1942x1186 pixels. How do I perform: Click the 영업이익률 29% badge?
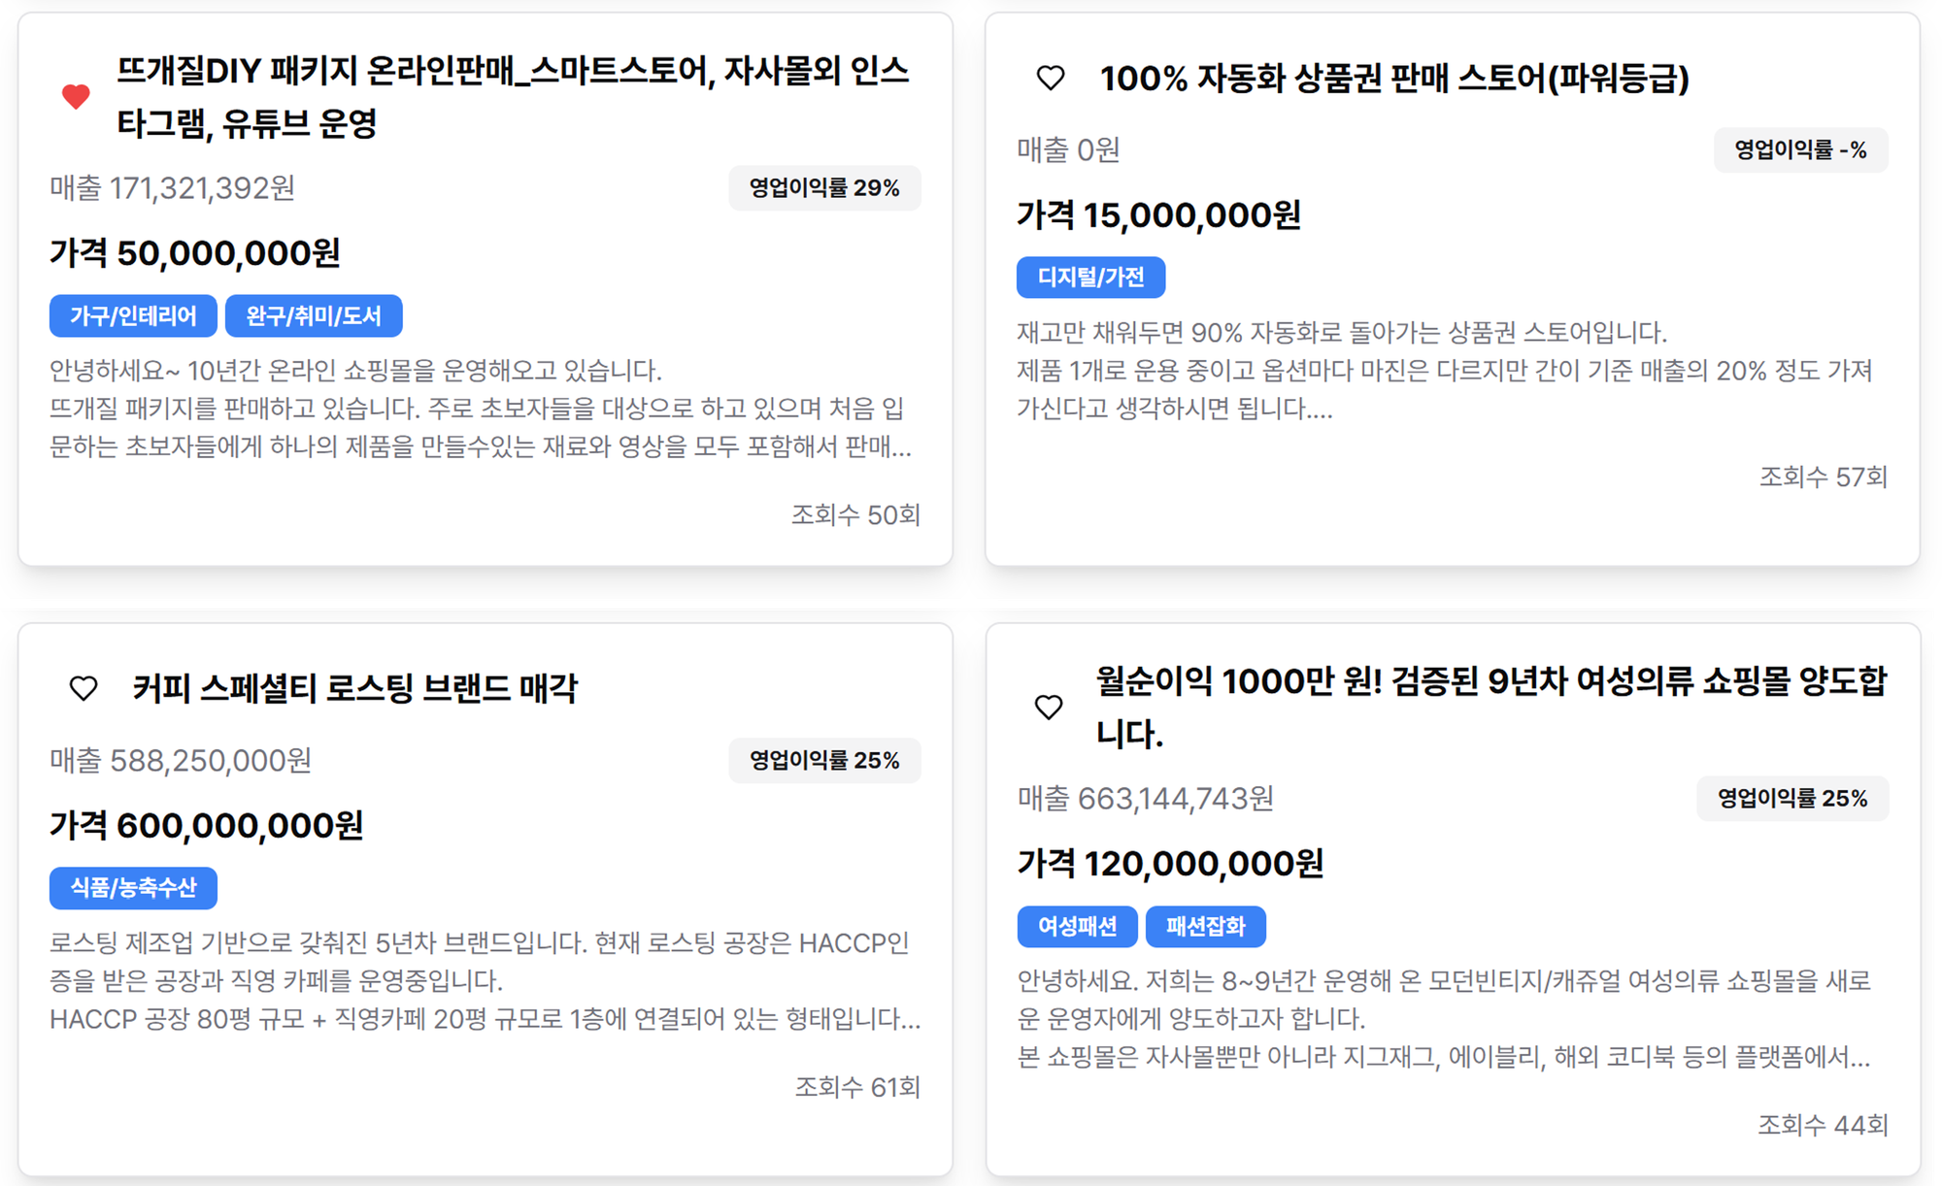tap(824, 188)
